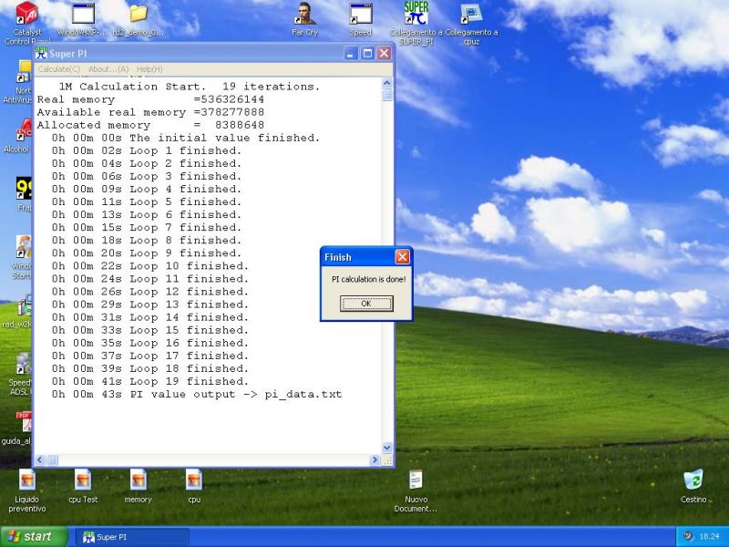Screen dimensions: 729x547
Task: Open the About...(A) menu
Action: click(108, 69)
